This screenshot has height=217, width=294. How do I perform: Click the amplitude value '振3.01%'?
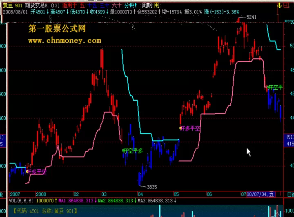[193, 12]
